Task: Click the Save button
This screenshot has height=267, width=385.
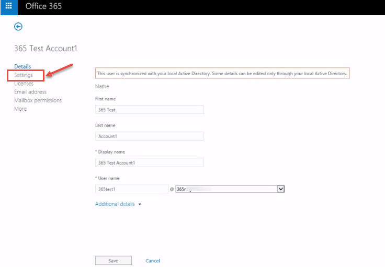Action: point(114,261)
